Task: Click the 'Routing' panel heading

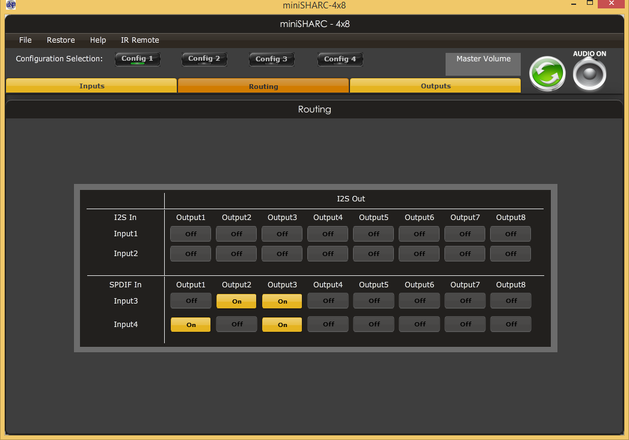Action: click(314, 109)
